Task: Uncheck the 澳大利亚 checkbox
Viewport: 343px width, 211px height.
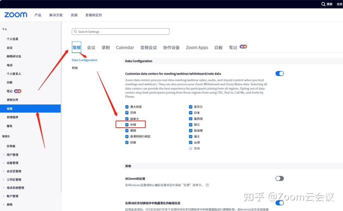Action: (127, 107)
